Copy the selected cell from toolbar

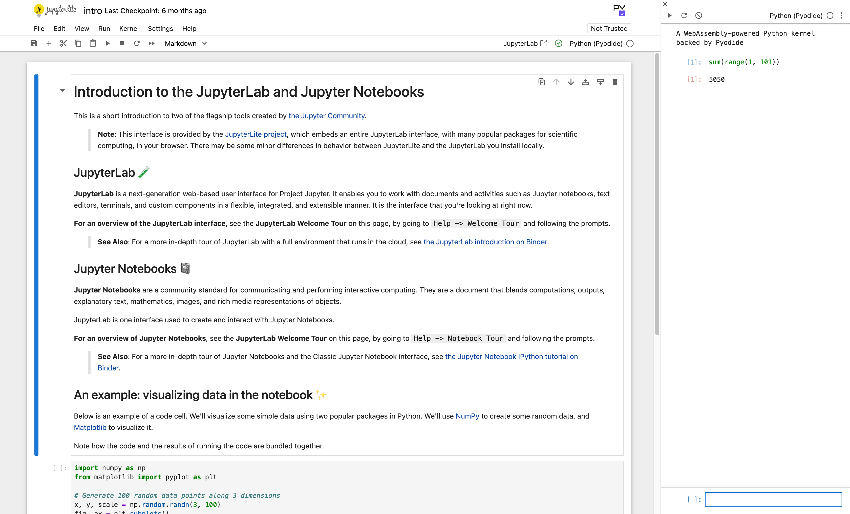point(78,44)
